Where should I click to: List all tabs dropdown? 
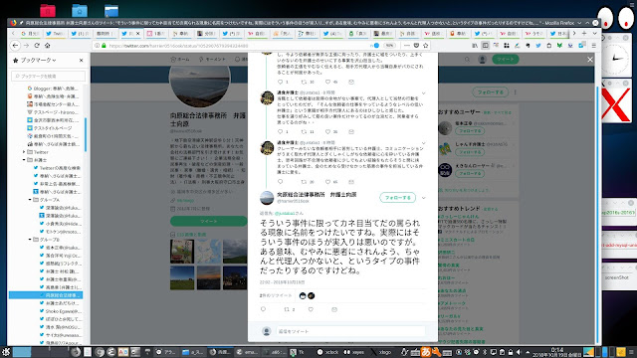click(x=594, y=33)
